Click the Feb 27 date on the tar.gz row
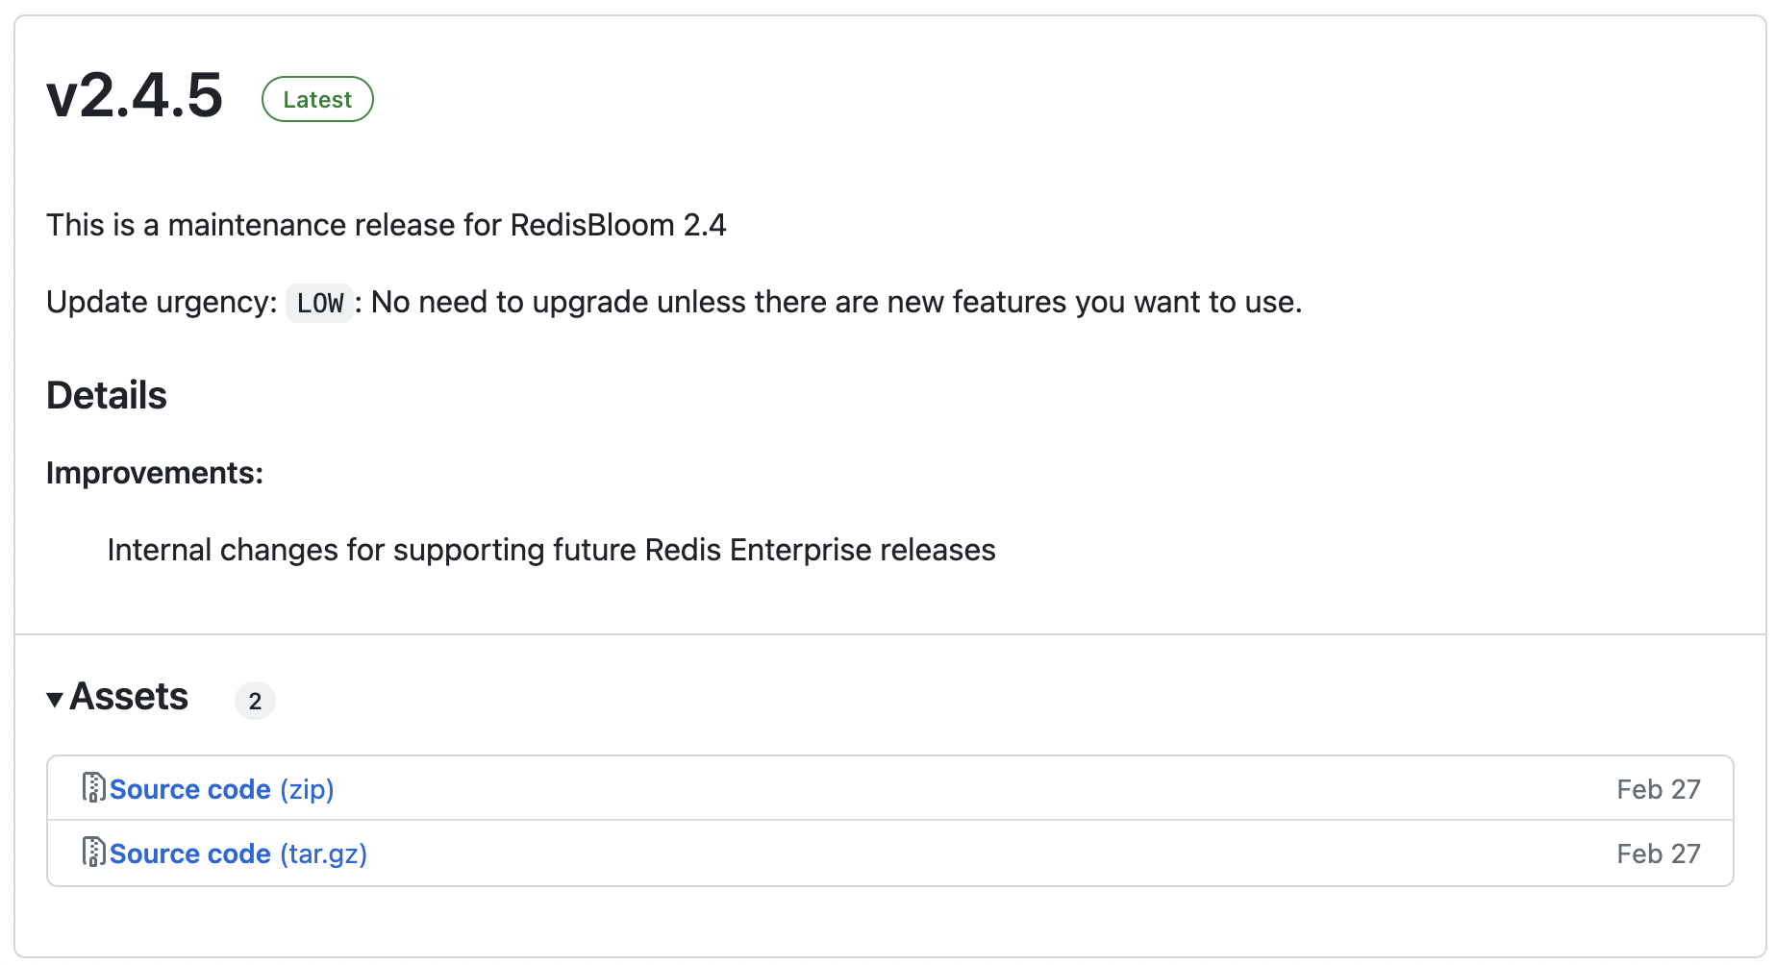This screenshot has height=965, width=1775. click(x=1659, y=854)
